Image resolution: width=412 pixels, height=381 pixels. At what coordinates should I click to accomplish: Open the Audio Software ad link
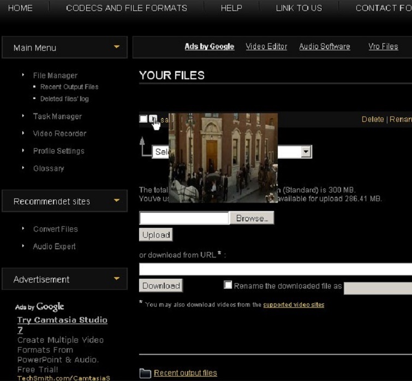(x=325, y=46)
